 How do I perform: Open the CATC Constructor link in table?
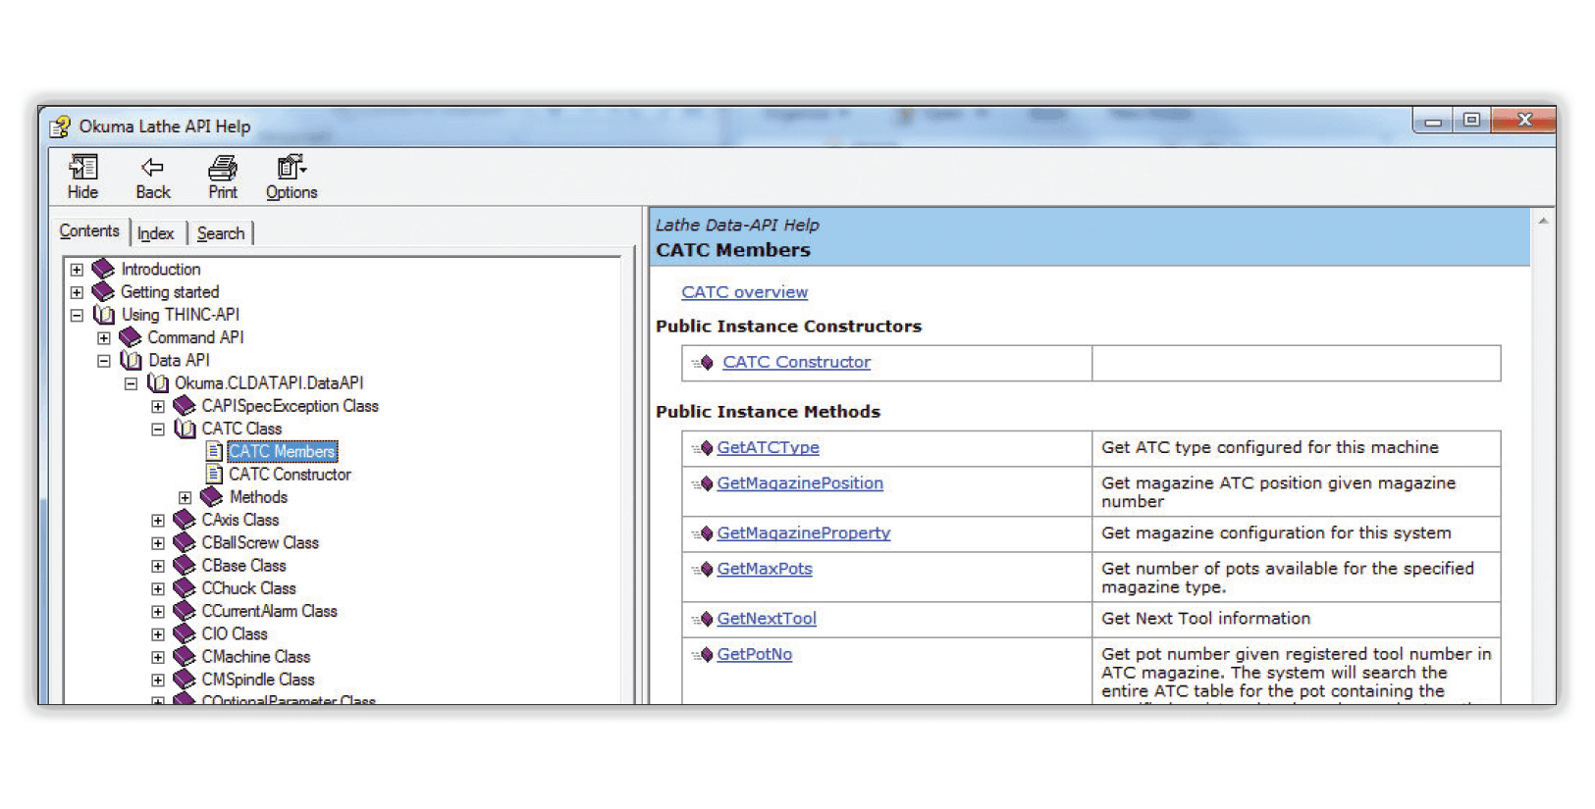(x=796, y=362)
